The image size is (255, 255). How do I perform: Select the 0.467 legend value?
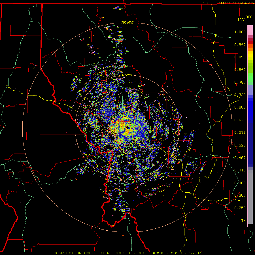tap(240, 158)
